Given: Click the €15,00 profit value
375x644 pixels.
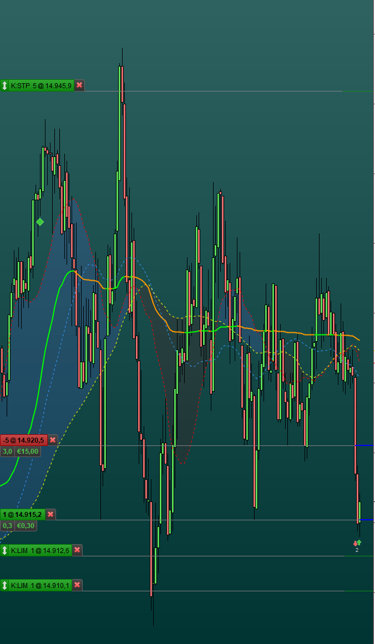Looking at the screenshot, I should (x=28, y=452).
